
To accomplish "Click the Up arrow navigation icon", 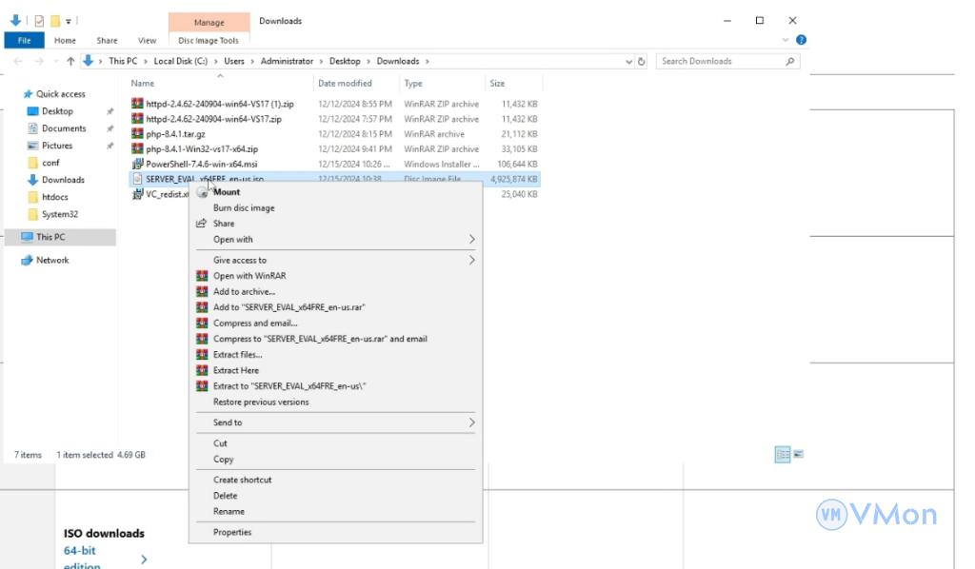I will tap(70, 62).
